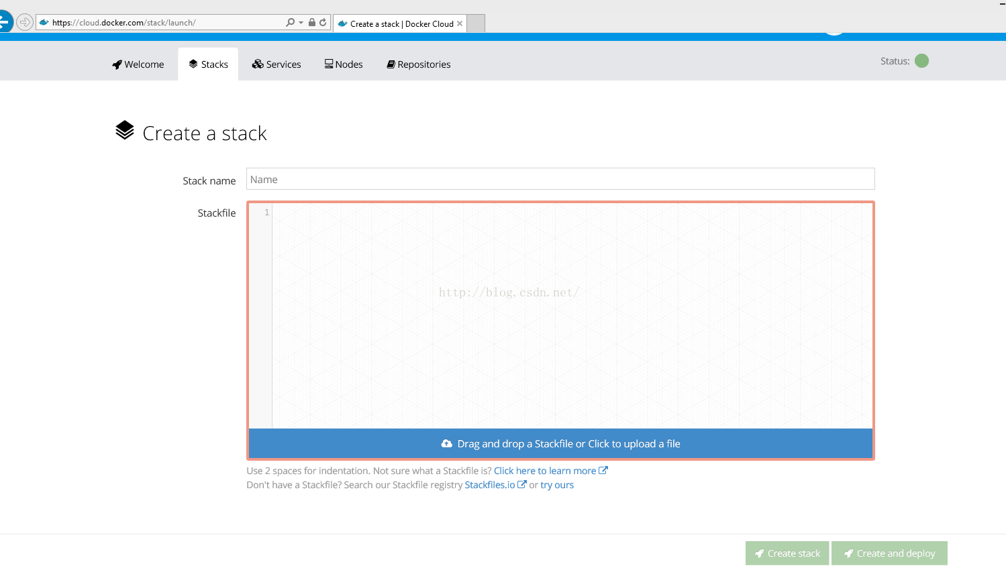1006x570 pixels.
Task: Open the Services navigation tab
Action: click(276, 64)
